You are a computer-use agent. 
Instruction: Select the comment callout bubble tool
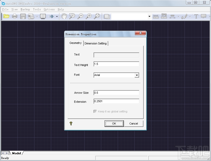pos(204,16)
